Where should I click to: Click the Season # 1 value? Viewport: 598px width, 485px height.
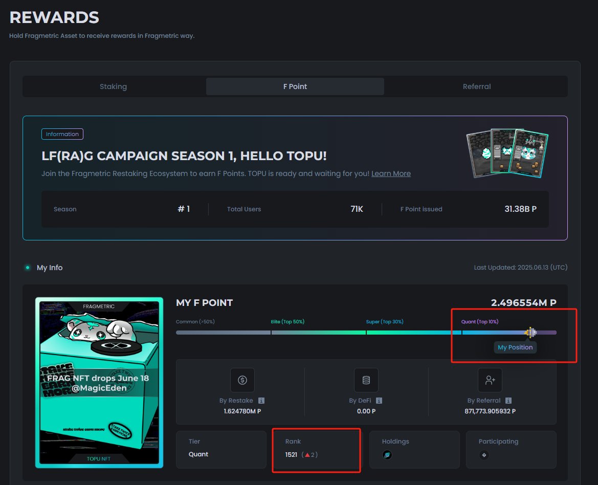click(x=184, y=209)
